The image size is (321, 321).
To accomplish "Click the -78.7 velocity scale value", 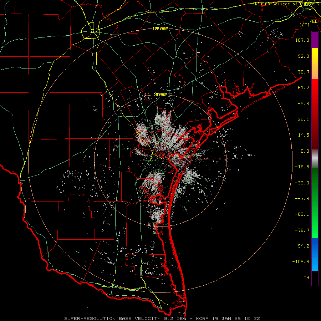I will click(302, 230).
